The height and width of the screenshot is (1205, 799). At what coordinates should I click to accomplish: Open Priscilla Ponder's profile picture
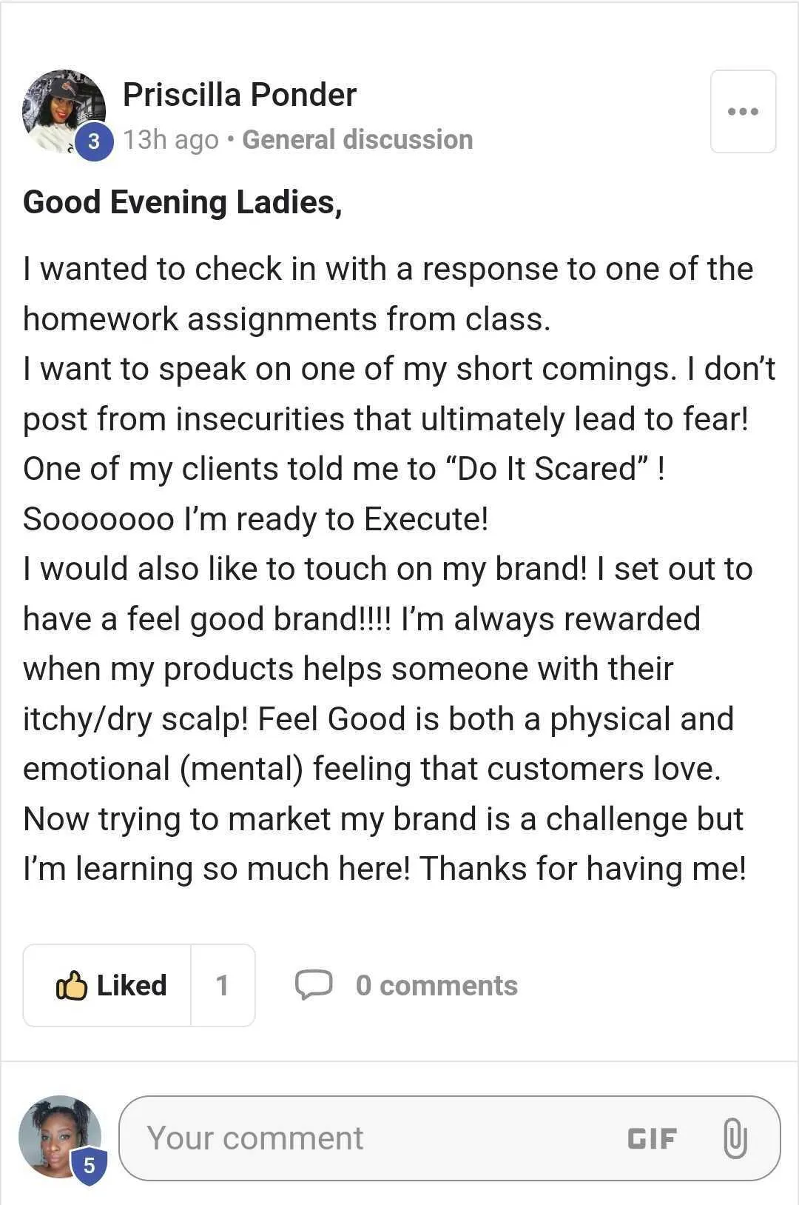pyautogui.click(x=64, y=111)
